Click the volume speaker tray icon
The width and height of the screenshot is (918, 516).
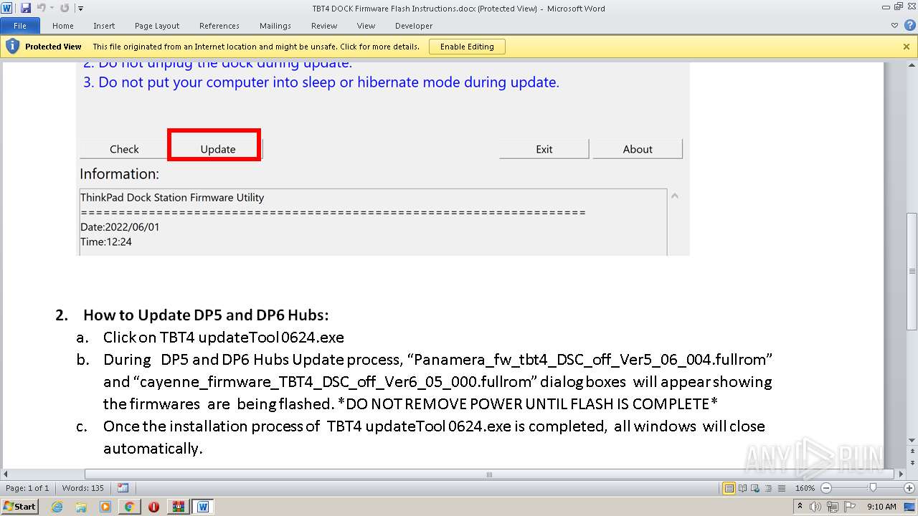pyautogui.click(x=816, y=507)
